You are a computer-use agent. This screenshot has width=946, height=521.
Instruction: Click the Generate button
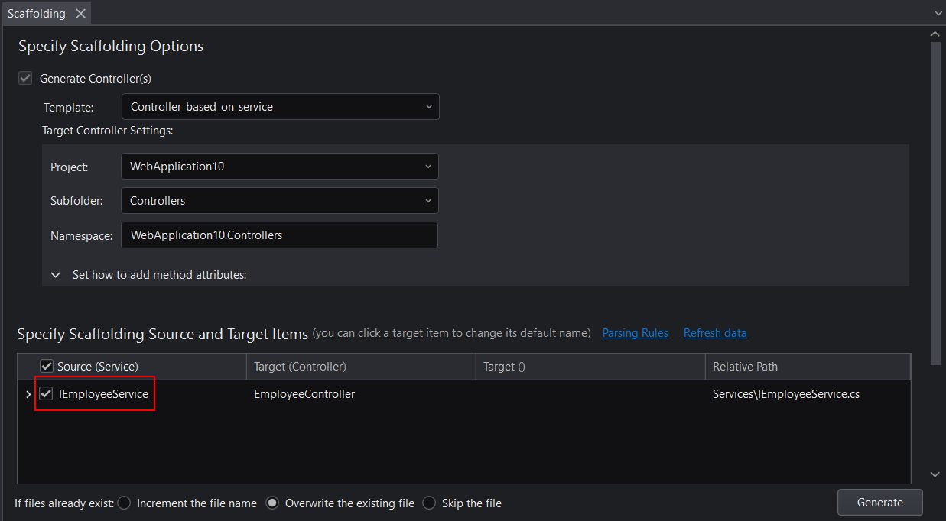(x=879, y=503)
